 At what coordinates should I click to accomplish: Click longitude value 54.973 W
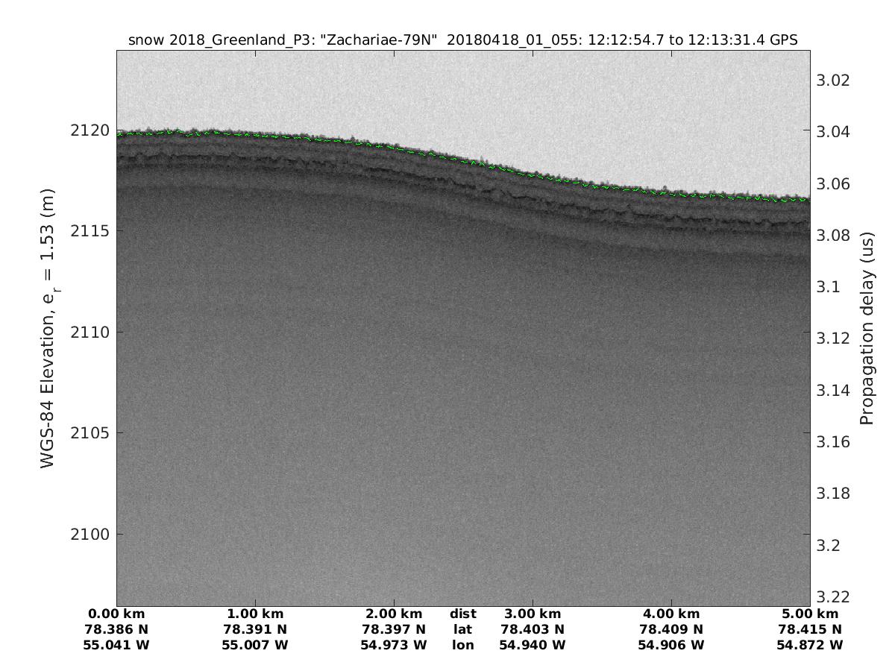pyautogui.click(x=394, y=646)
